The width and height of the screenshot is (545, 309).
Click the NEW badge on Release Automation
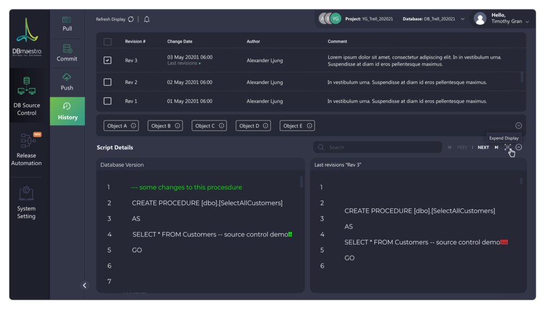(x=37, y=134)
